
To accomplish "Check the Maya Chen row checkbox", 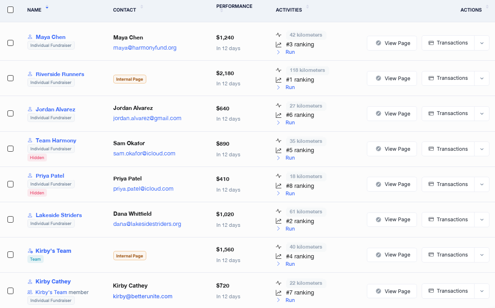I will click(10, 43).
